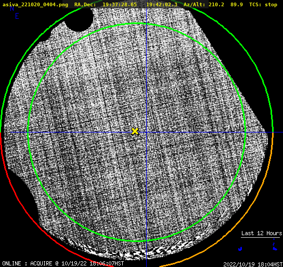Click the yellow X telescope pointing marker
Viewport: 283px width, 267px height.
[x=135, y=131]
